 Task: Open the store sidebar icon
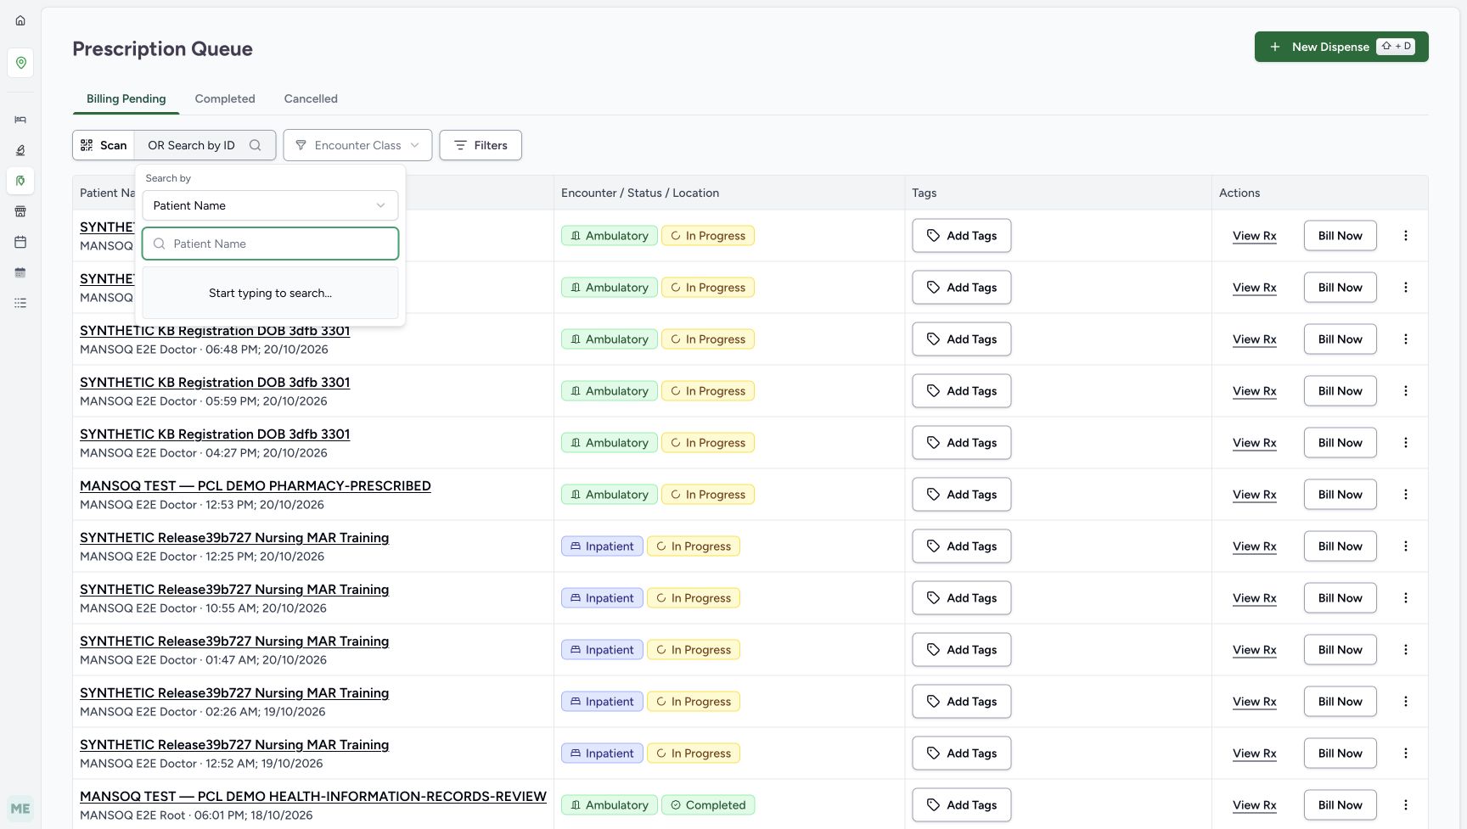coord(20,211)
